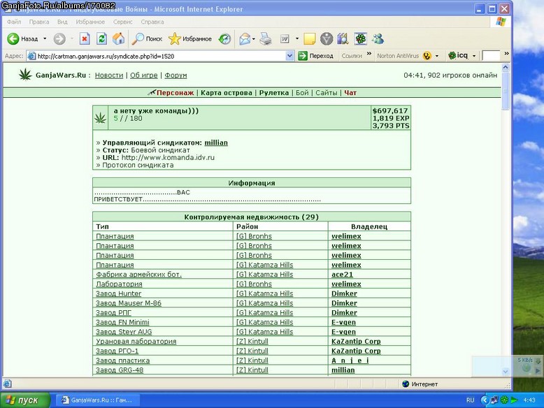Click the page vertical scrollbar up arrow

click(506, 68)
